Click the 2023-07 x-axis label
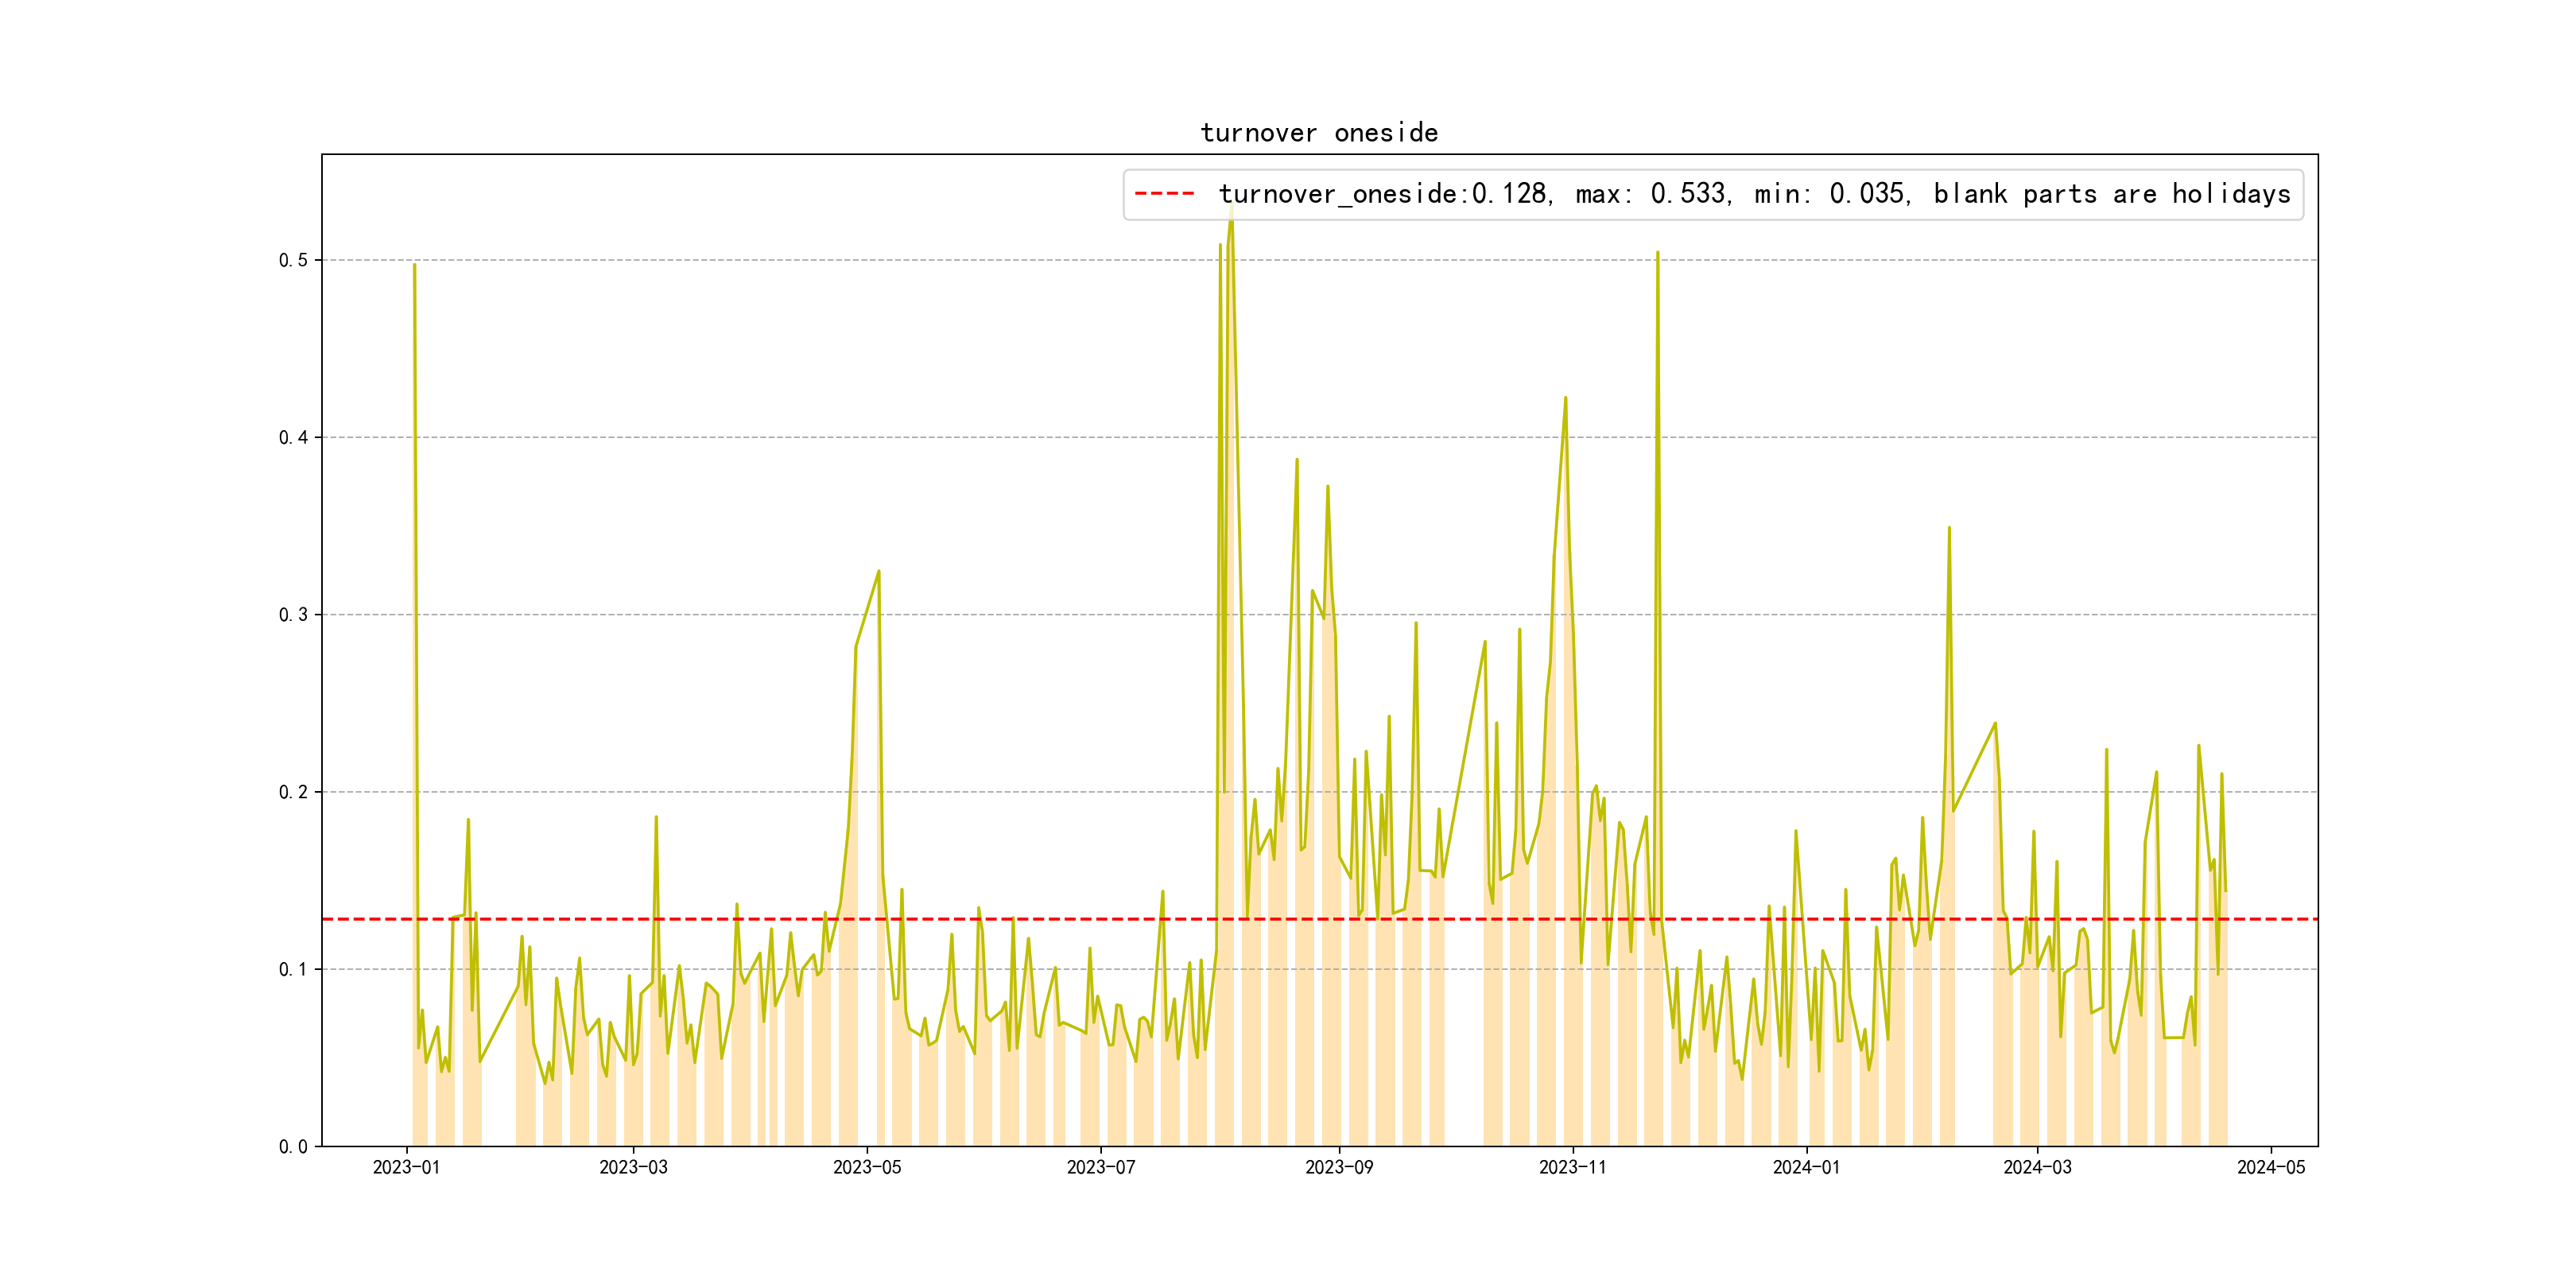This screenshot has width=2576, height=1288. 1101,1167
